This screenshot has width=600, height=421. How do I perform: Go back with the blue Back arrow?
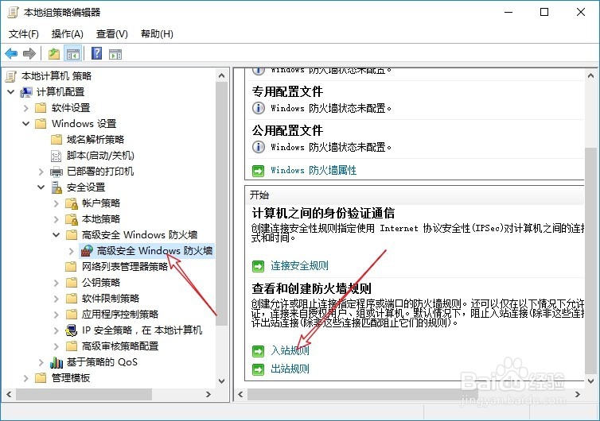[11, 53]
